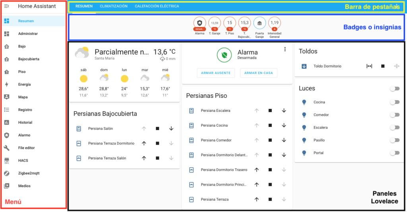Open the Toldo Dormitorio awning
407x212 pixels.
369,66
